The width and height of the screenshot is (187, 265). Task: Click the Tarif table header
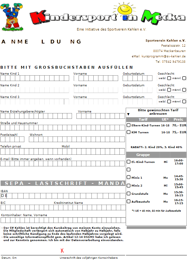pyautogui.click(x=156, y=119)
